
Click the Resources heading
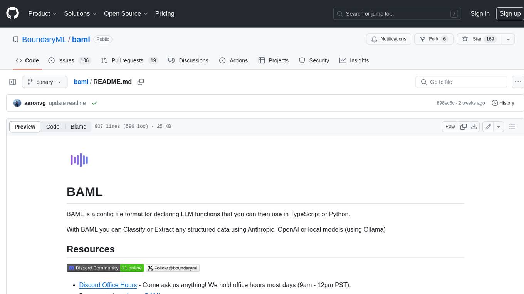tap(91, 249)
